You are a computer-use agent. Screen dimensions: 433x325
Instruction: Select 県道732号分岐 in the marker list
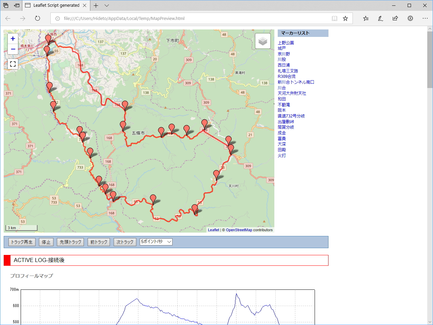click(291, 116)
